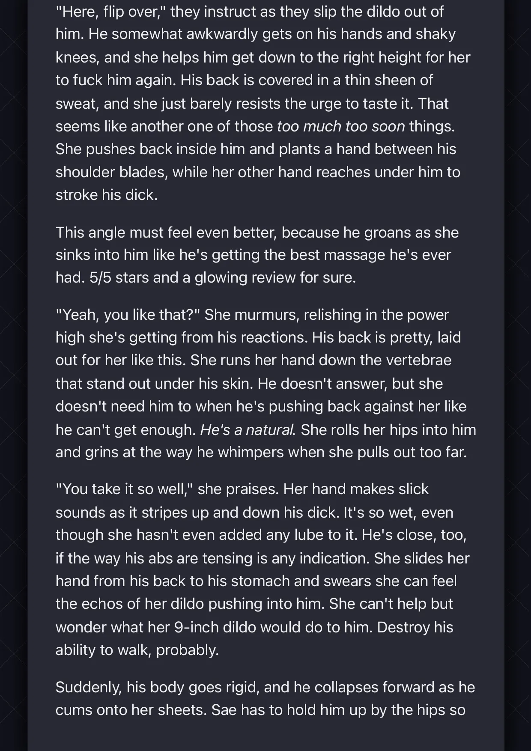Screen dimensions: 531x751
Task: Click the dark patterned margin right of text
Action: 517,375
